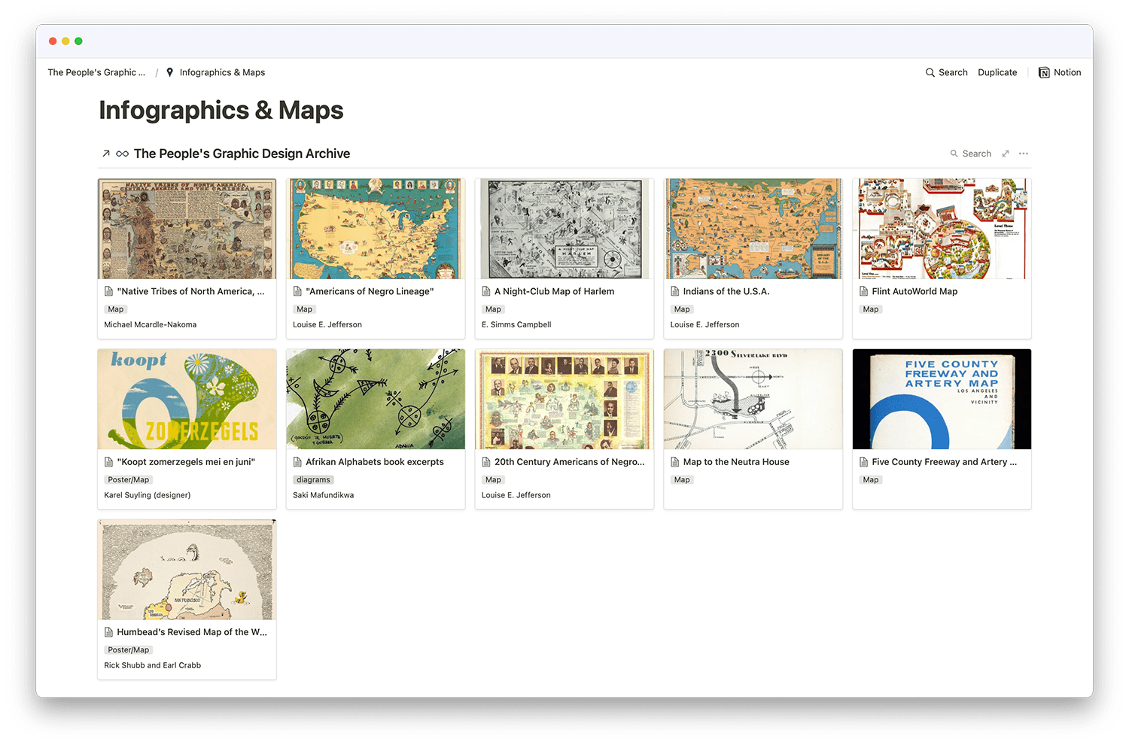
Task: Click page icon of Map to Neutra House
Action: click(675, 462)
